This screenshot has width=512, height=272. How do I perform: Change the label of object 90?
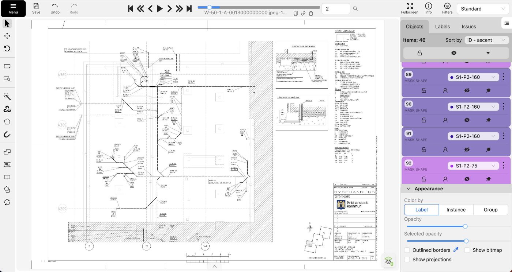click(473, 107)
